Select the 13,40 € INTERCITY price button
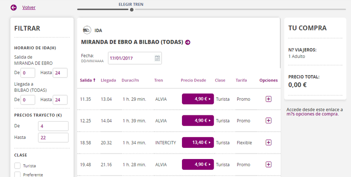The width and height of the screenshot is (351, 177). 197,143
